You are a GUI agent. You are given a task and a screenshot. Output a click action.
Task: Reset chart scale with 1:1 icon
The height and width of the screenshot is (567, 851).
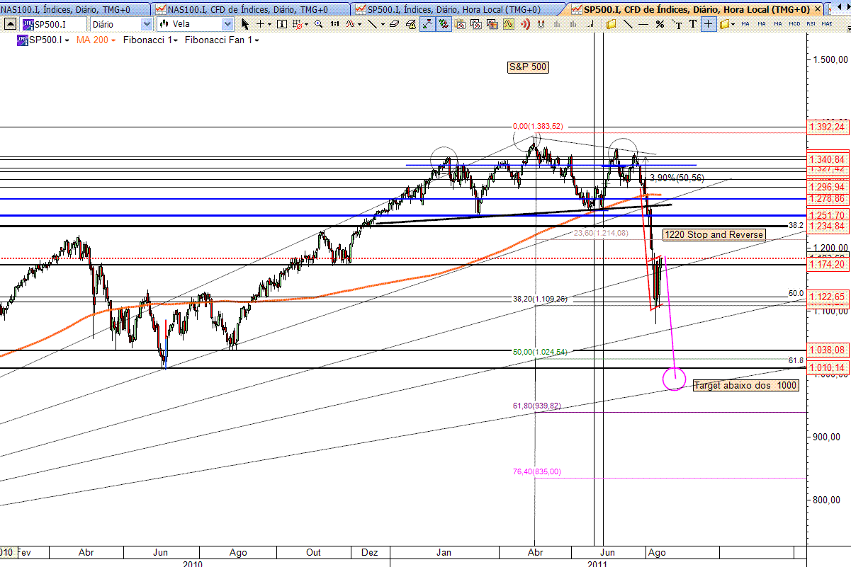[x=334, y=23]
